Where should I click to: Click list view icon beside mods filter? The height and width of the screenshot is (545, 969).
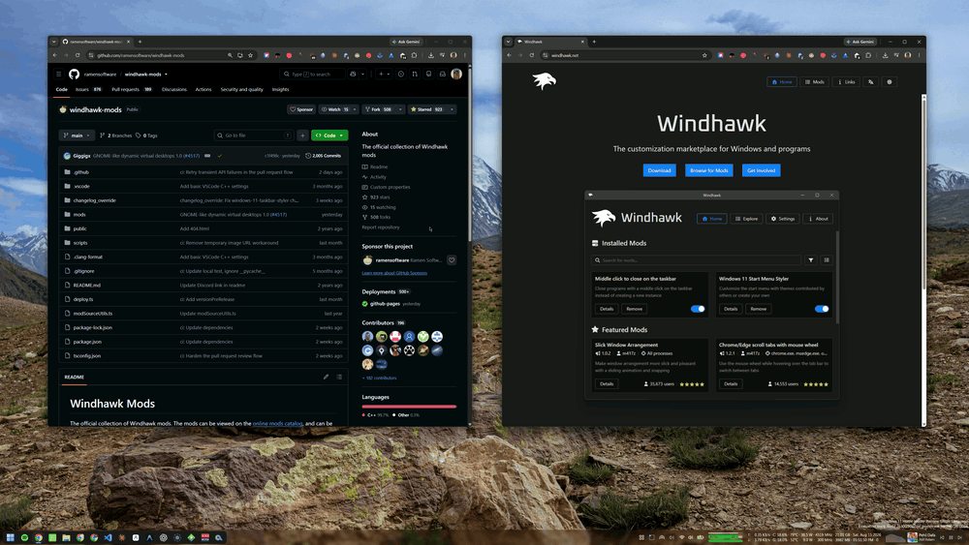pos(827,259)
